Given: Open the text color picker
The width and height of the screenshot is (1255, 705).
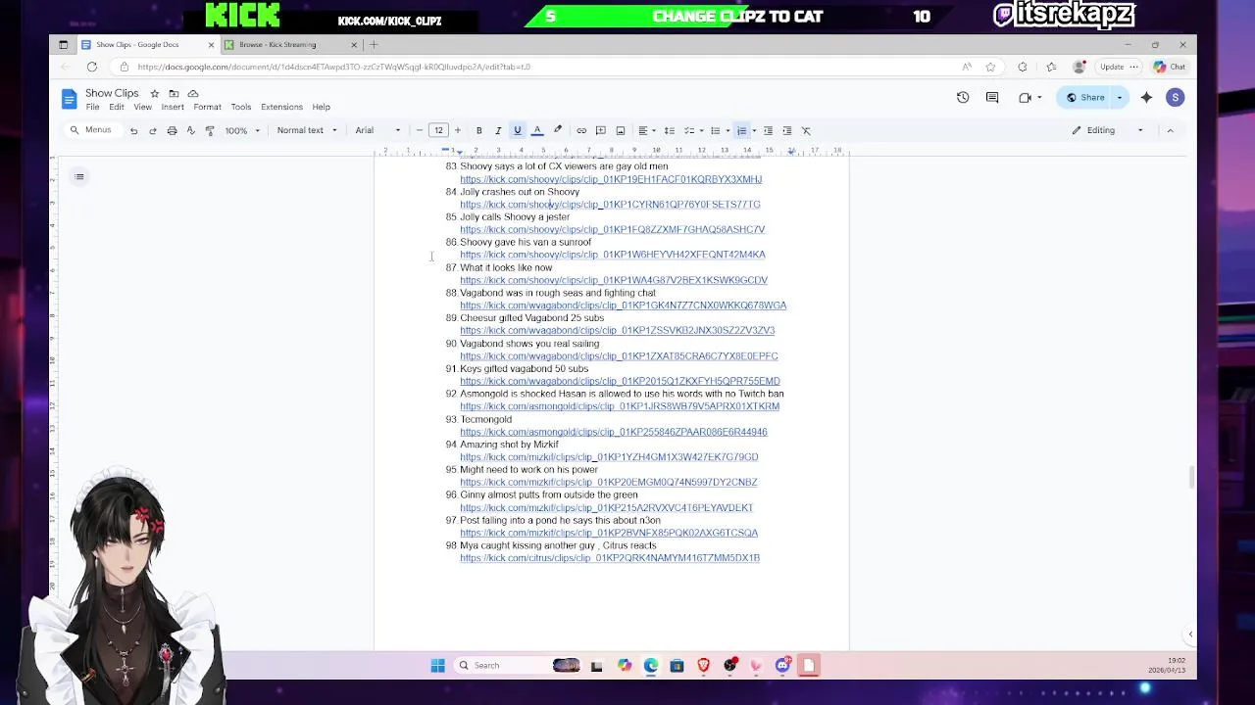Looking at the screenshot, I should pos(537,130).
